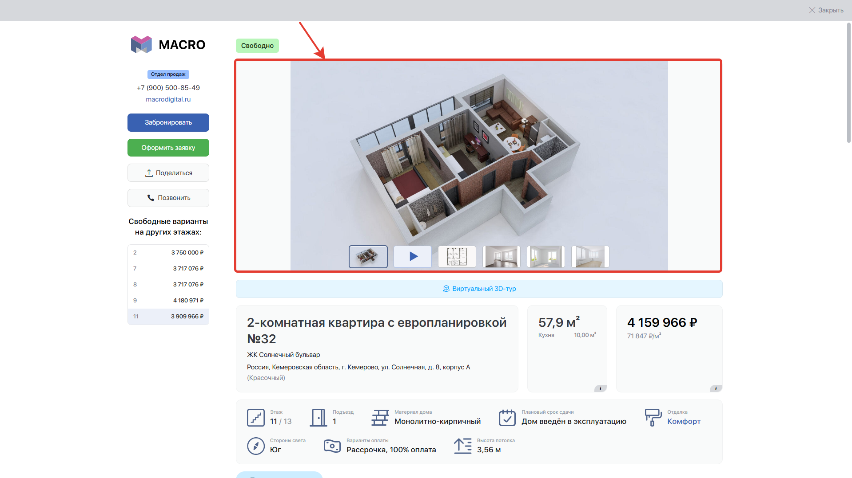This screenshot has height=478, width=852.
Task: Select floor 2 option for 3 750 000 ₽
Action: coord(168,253)
